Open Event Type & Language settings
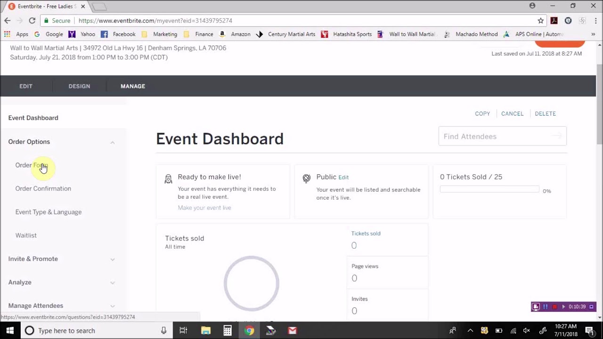The height and width of the screenshot is (339, 603). coord(48,212)
